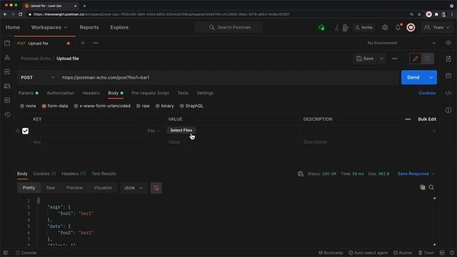Open the notifications bell
The width and height of the screenshot is (457, 257).
click(398, 27)
